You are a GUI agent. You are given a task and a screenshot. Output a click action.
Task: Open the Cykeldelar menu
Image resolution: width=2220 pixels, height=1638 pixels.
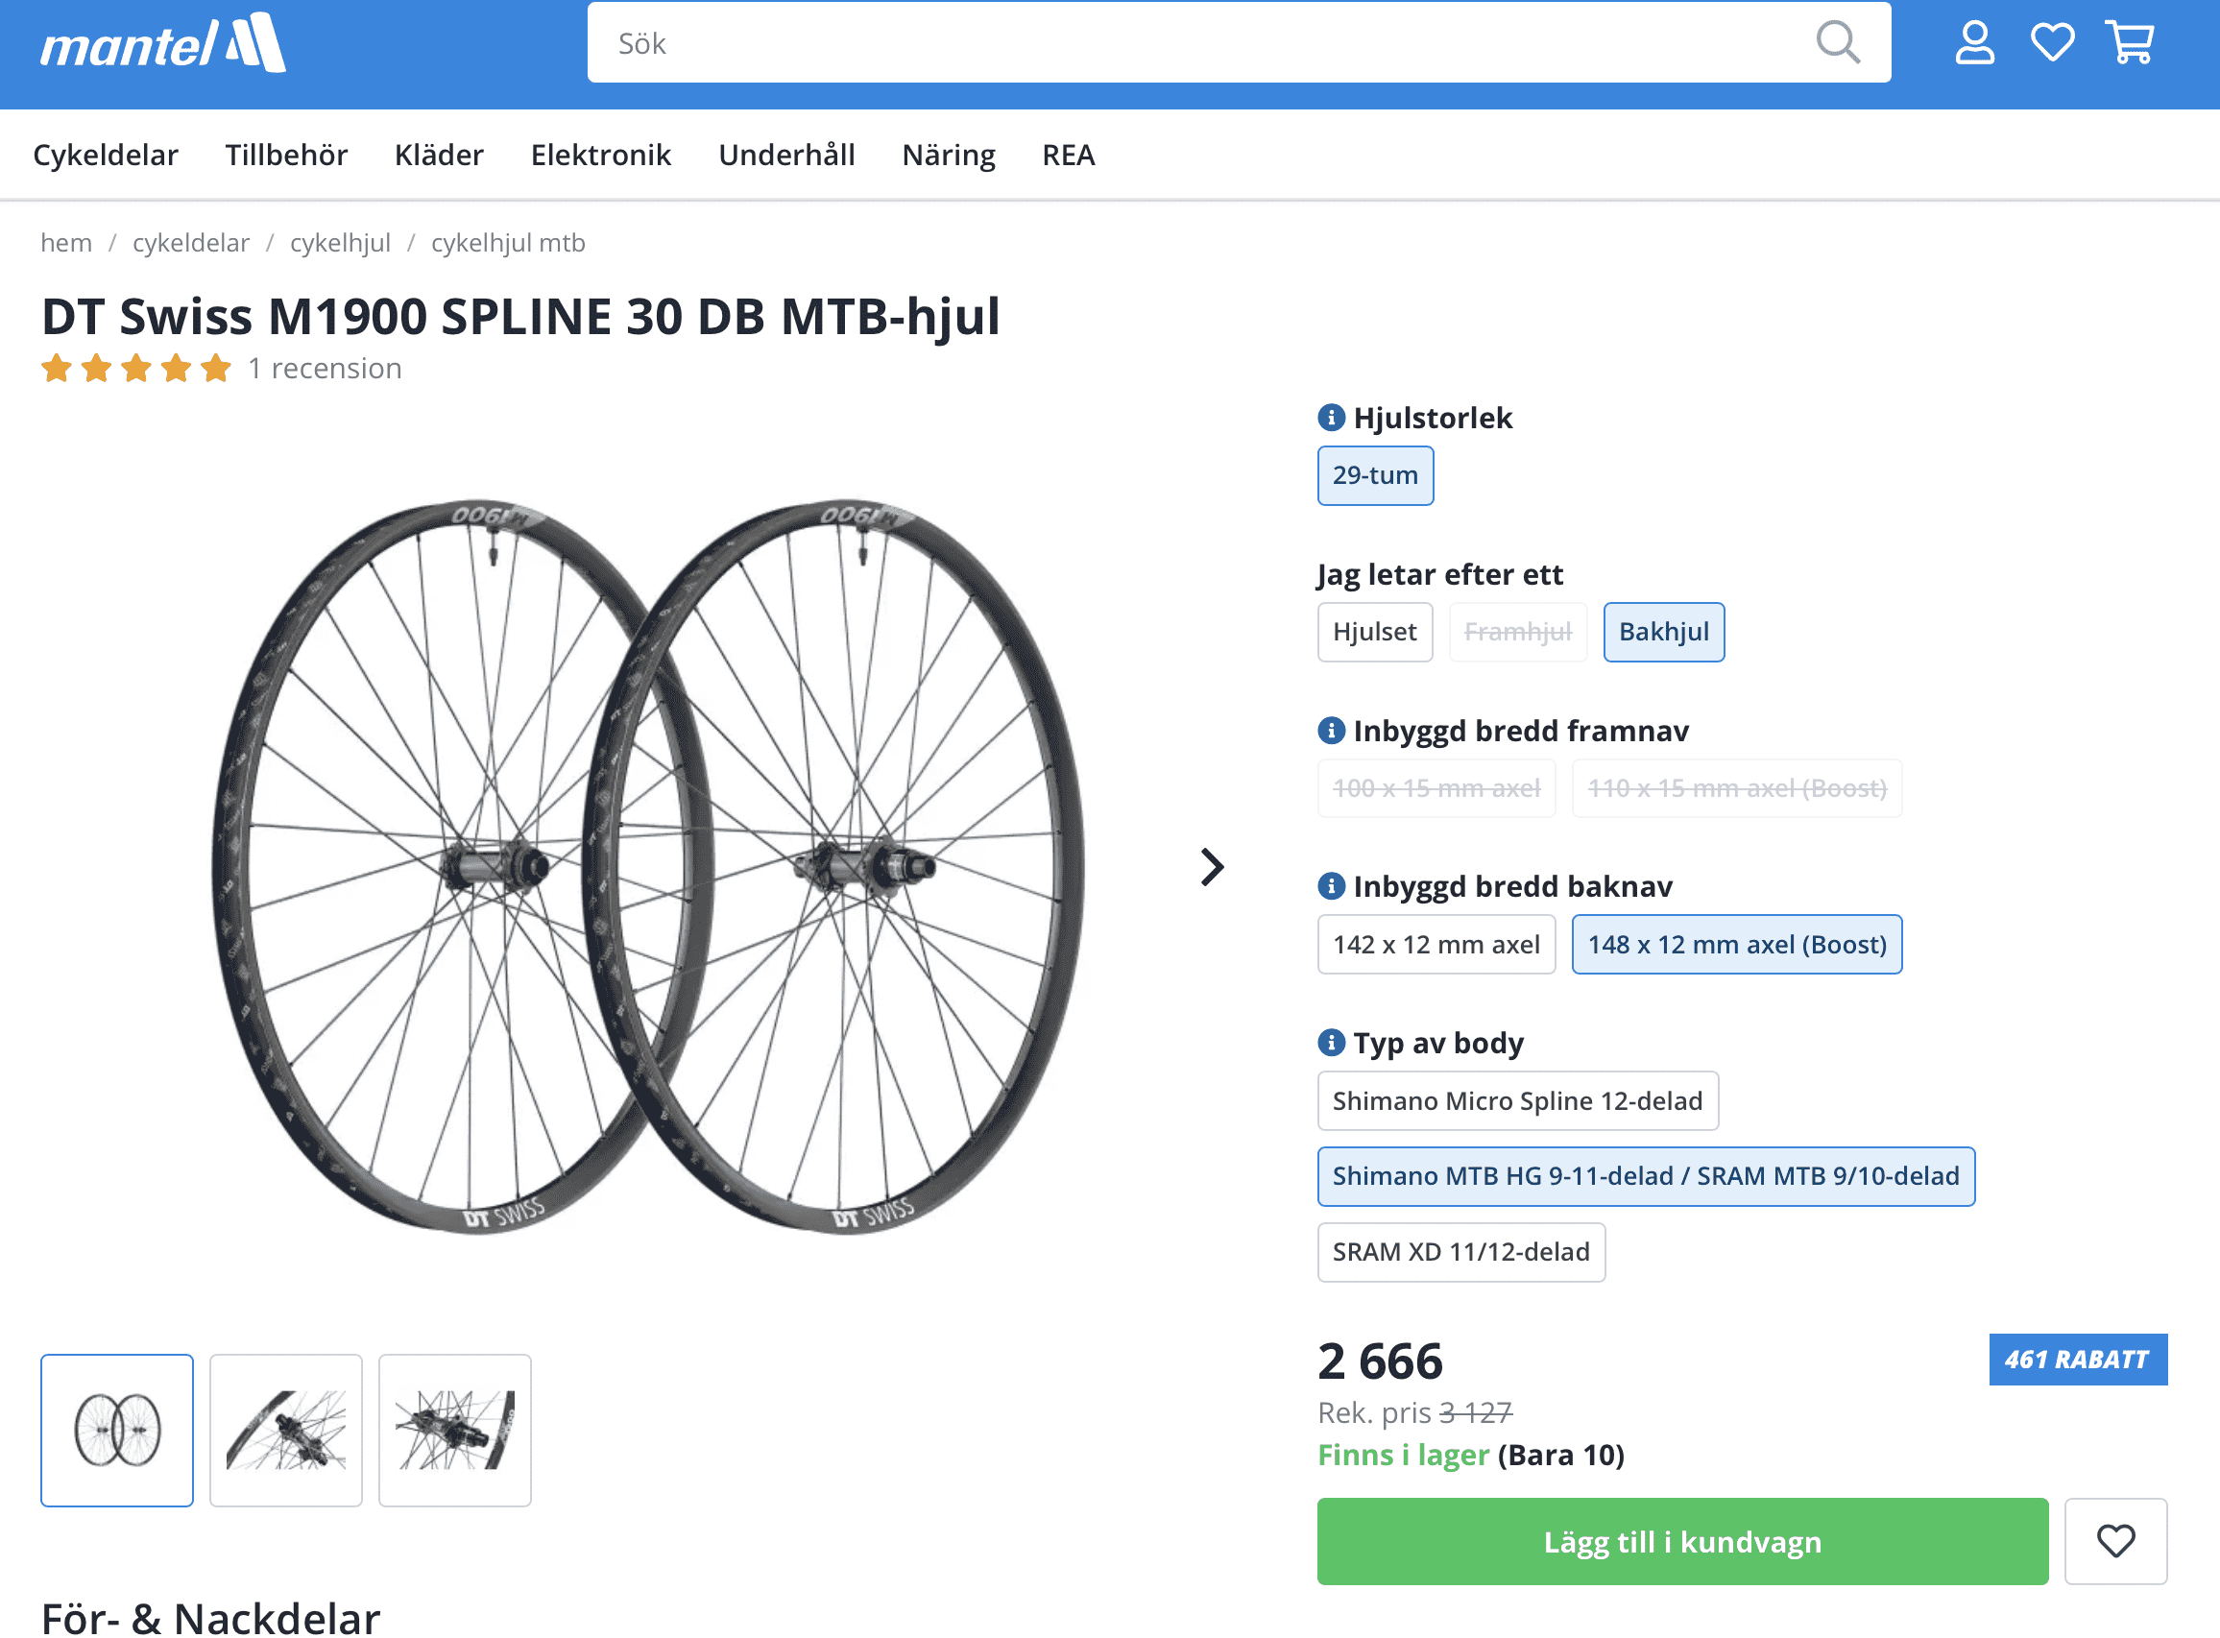(x=105, y=155)
